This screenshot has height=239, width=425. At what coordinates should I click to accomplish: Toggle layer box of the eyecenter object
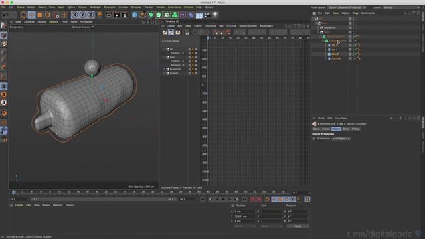pyautogui.click(x=350, y=28)
